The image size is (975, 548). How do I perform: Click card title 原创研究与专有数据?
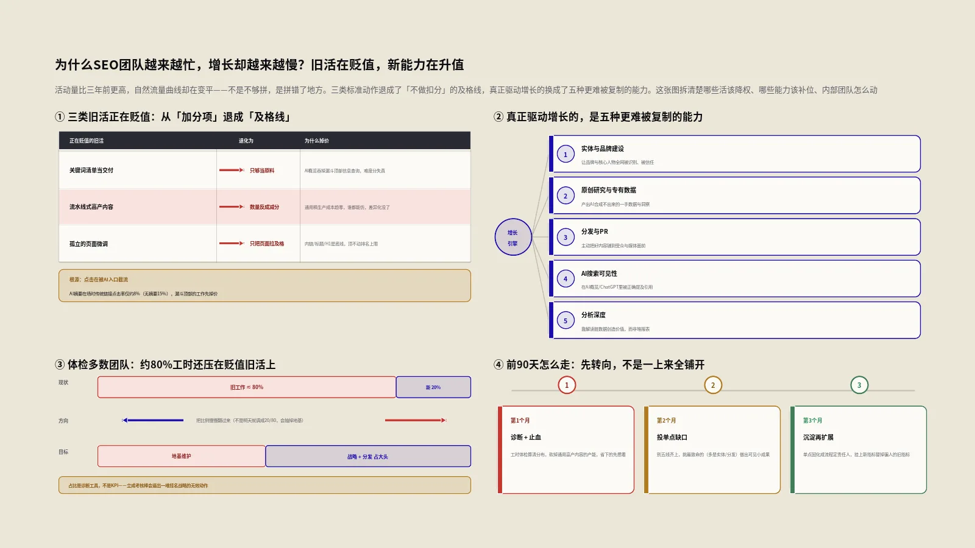click(x=609, y=190)
